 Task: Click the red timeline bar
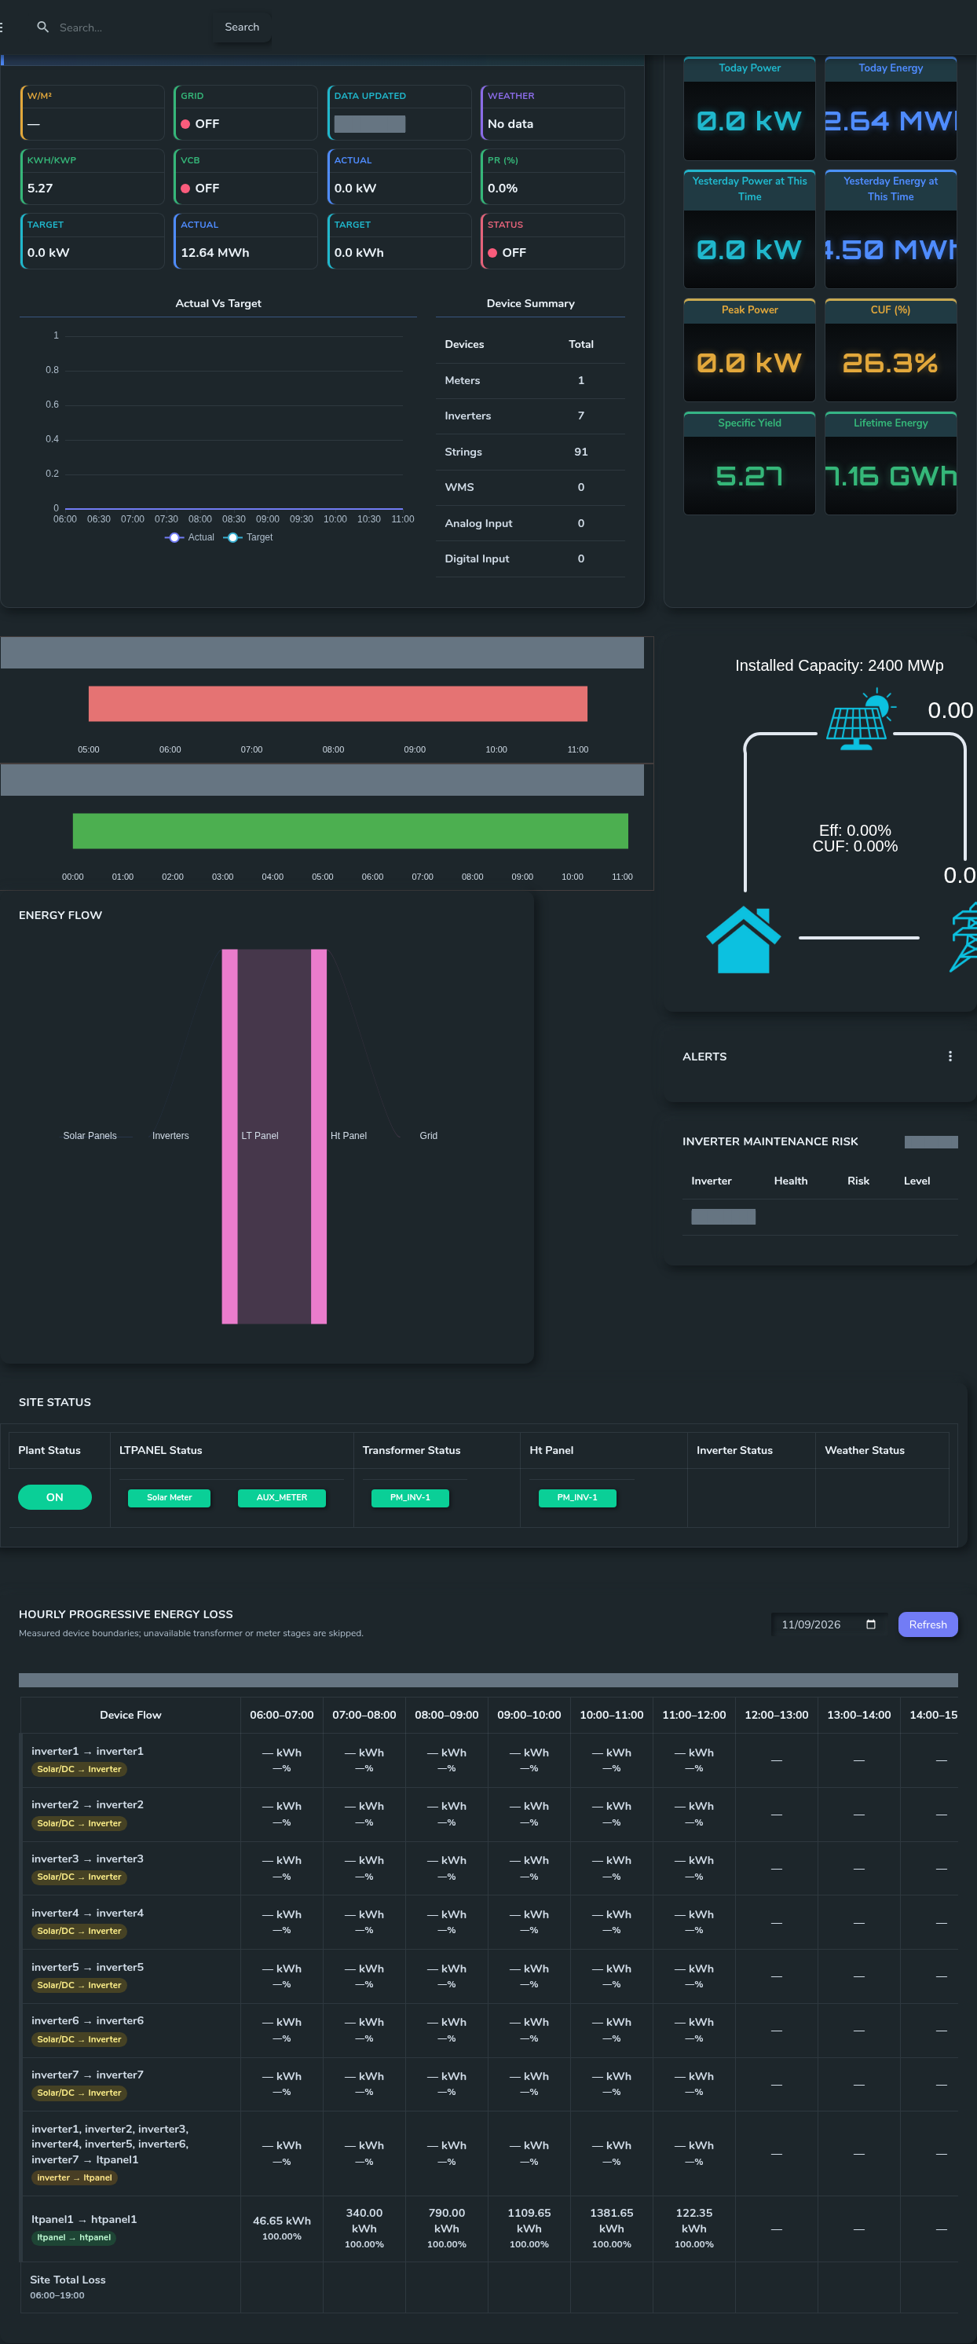(x=338, y=703)
